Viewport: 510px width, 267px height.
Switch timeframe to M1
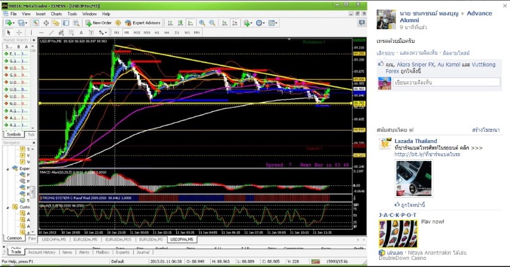[x=116, y=32]
